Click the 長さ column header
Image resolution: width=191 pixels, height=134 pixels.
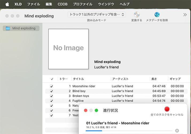click(x=154, y=79)
